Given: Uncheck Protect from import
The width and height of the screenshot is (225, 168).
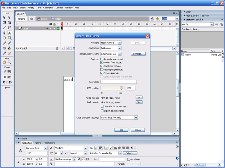Looking at the screenshot, I should (x=102, y=62).
